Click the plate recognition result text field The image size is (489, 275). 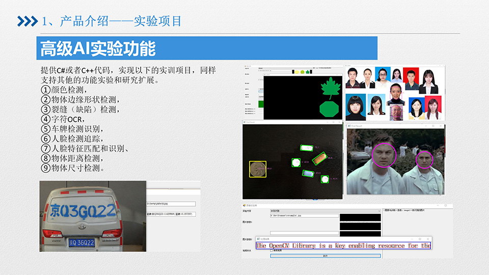[171, 214]
